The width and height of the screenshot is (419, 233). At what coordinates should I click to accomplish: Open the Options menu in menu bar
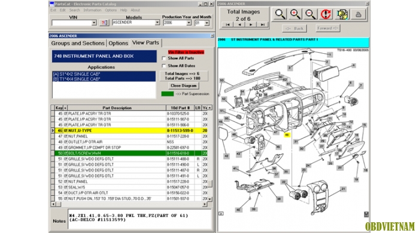(111, 10)
